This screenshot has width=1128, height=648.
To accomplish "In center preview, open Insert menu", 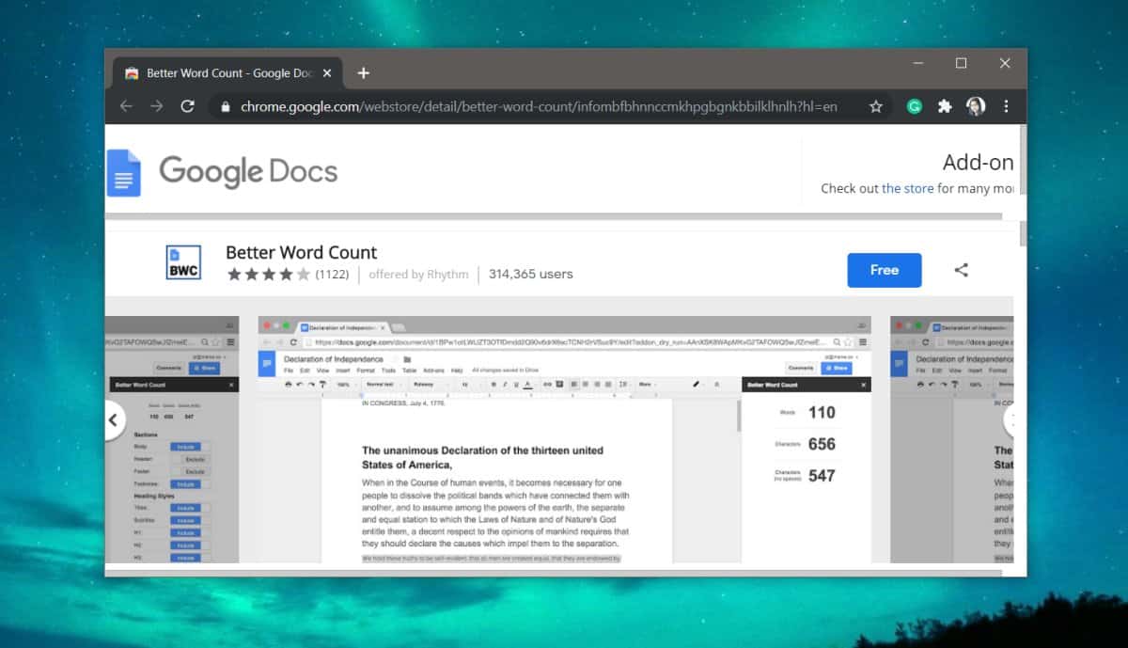I will point(342,371).
